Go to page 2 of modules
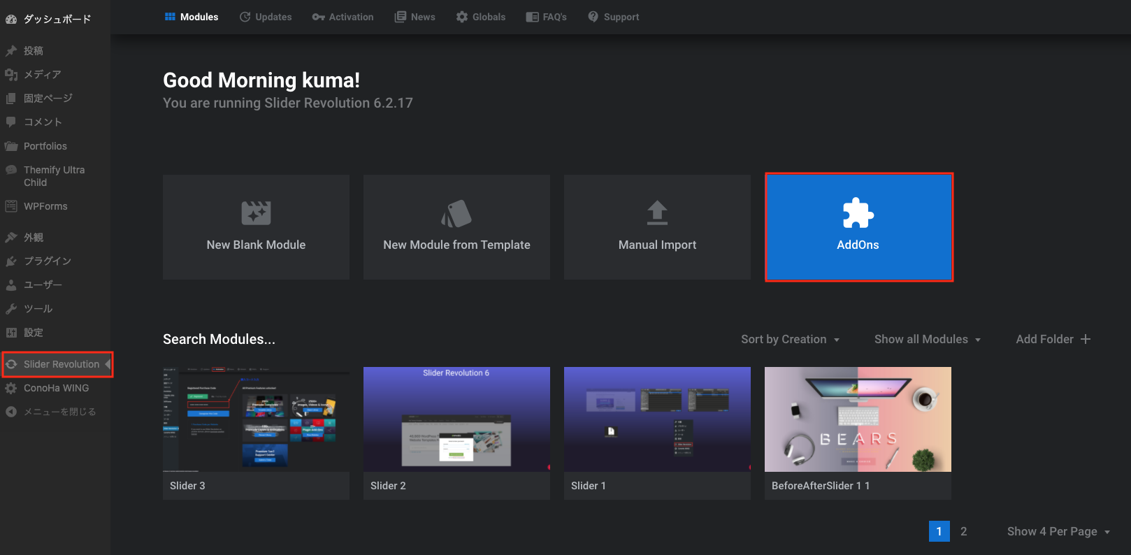 point(963,531)
